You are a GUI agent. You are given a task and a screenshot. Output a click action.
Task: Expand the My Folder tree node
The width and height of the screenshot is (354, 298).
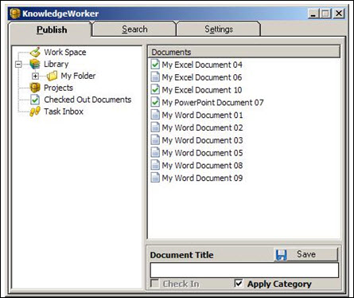coord(35,76)
